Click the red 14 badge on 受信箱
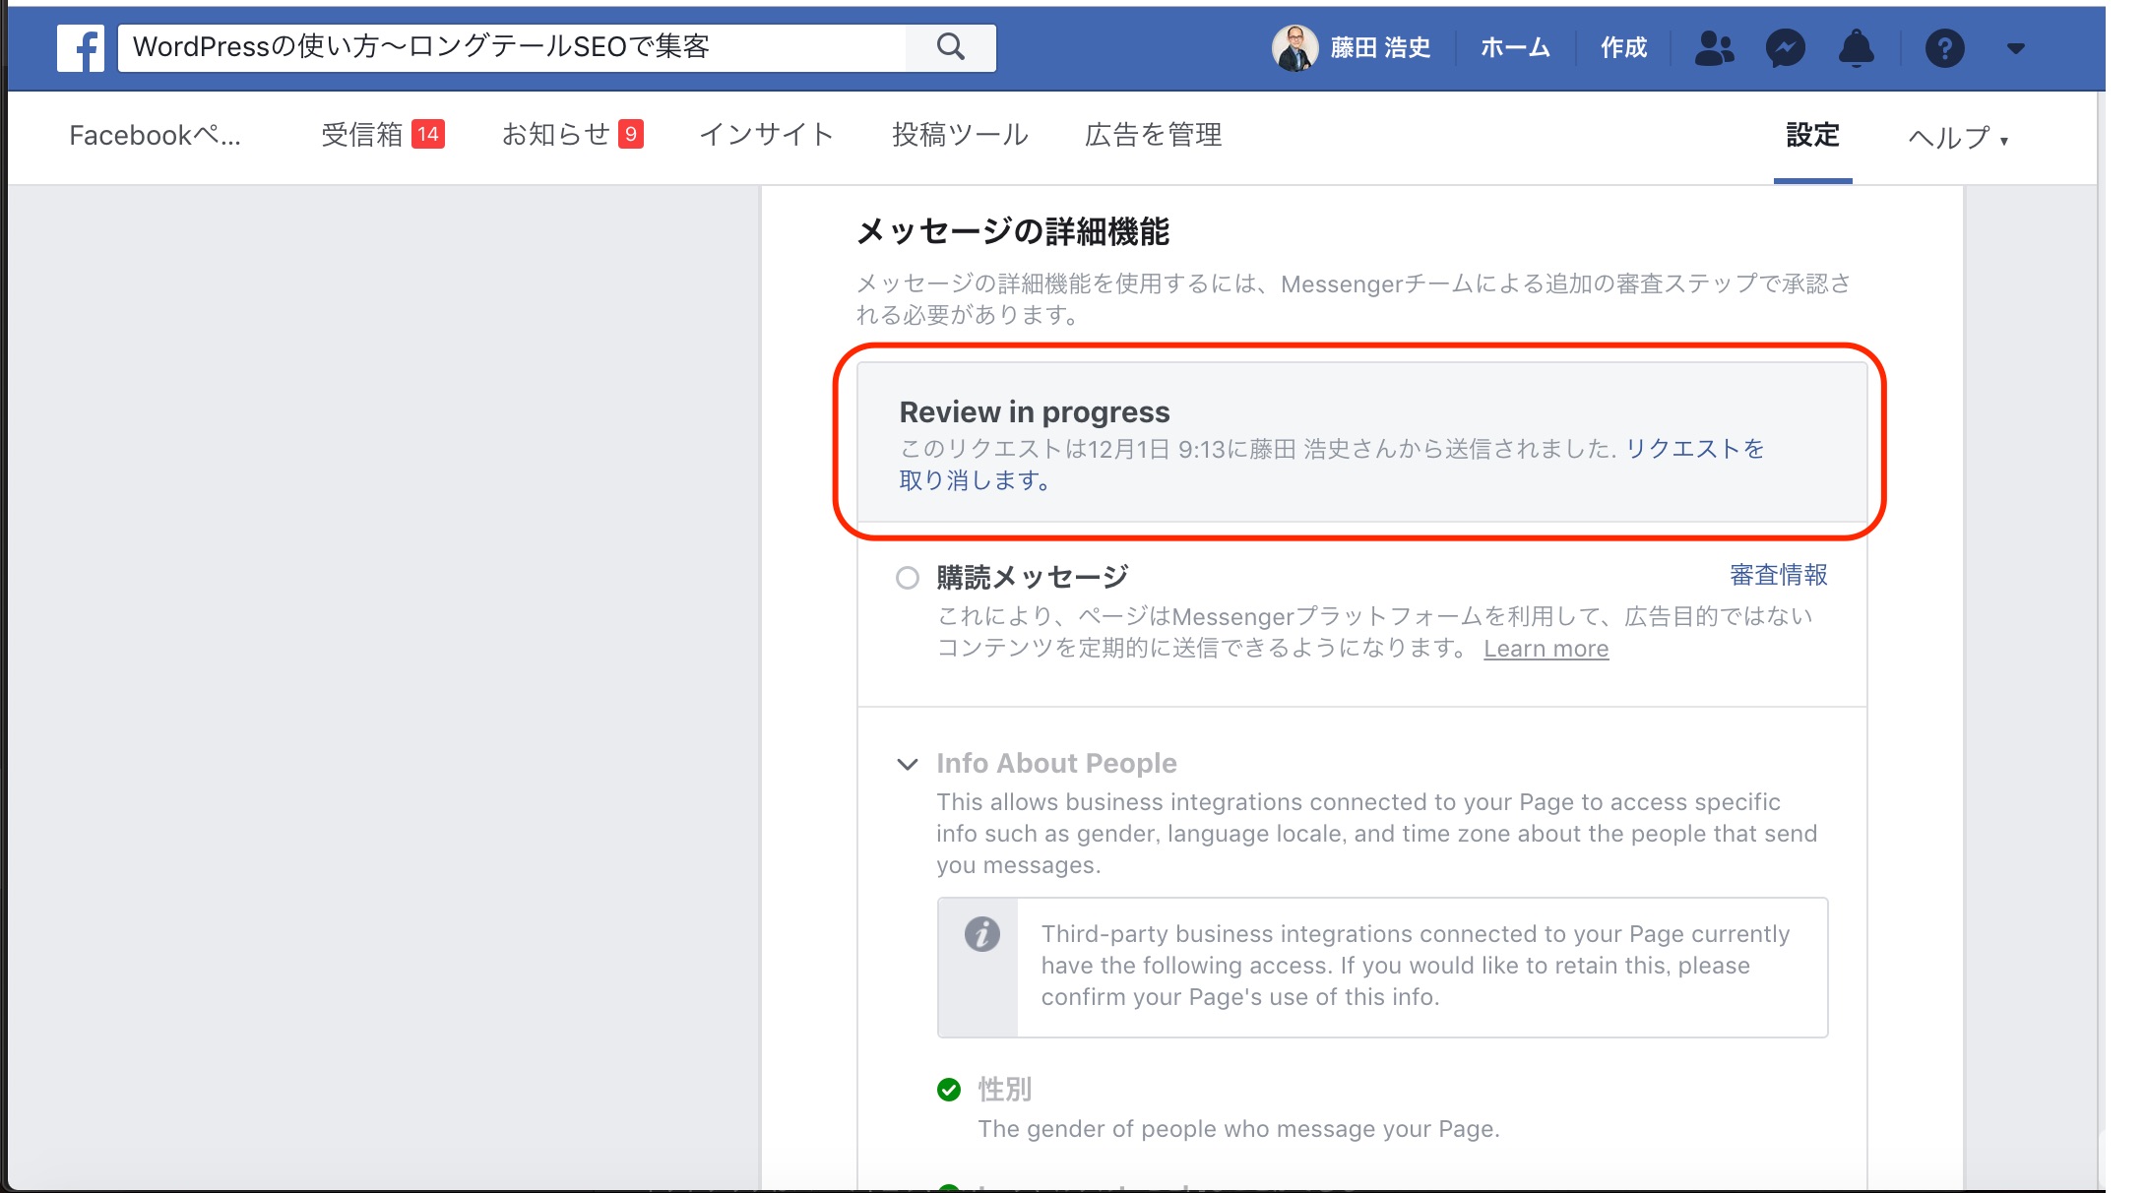Screen dimensions: 2146x1193 pos(428,134)
